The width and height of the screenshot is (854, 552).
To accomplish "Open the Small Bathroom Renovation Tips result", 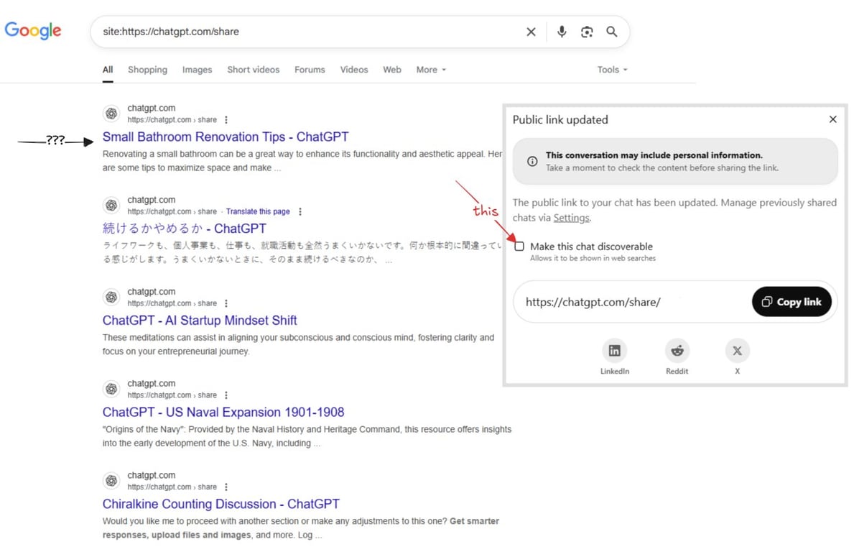I will pyautogui.click(x=226, y=137).
